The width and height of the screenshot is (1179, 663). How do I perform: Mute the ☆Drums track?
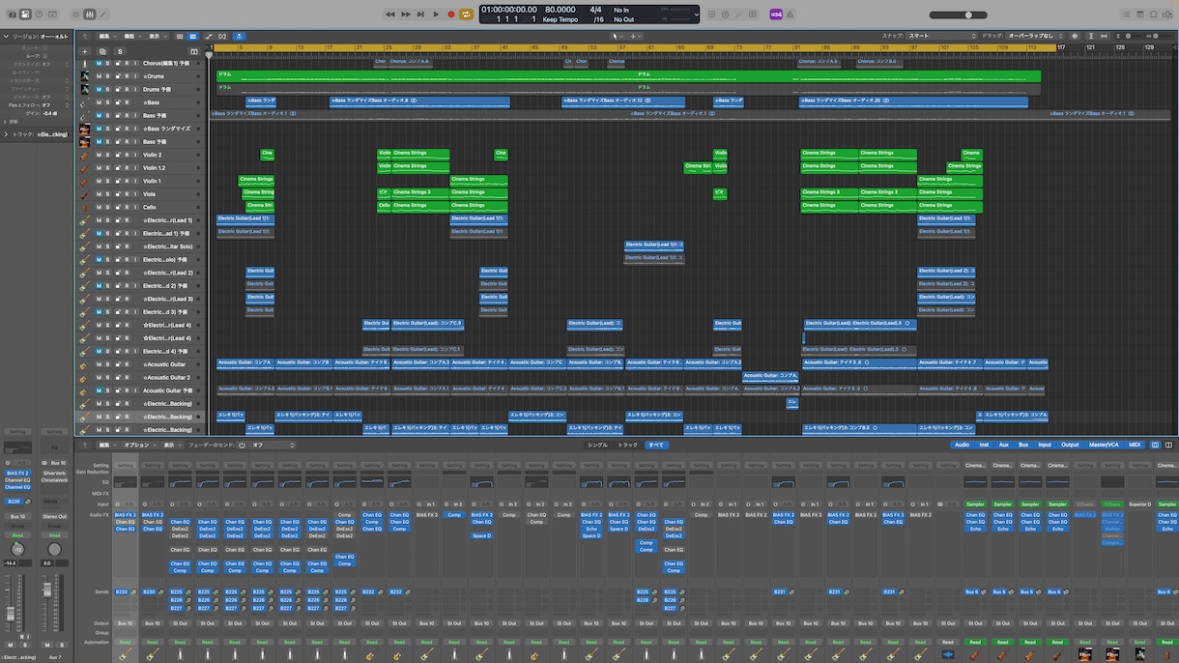(98, 76)
